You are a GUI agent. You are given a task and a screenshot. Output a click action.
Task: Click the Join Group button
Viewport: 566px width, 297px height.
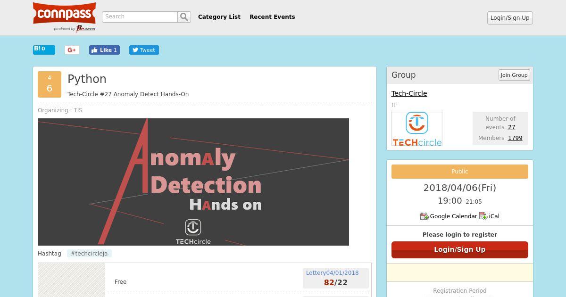pos(514,75)
